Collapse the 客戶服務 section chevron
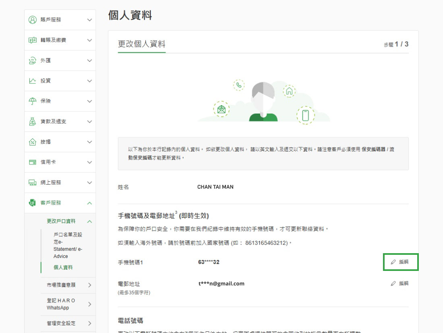Viewport: 443px width, 333px height. [89, 203]
